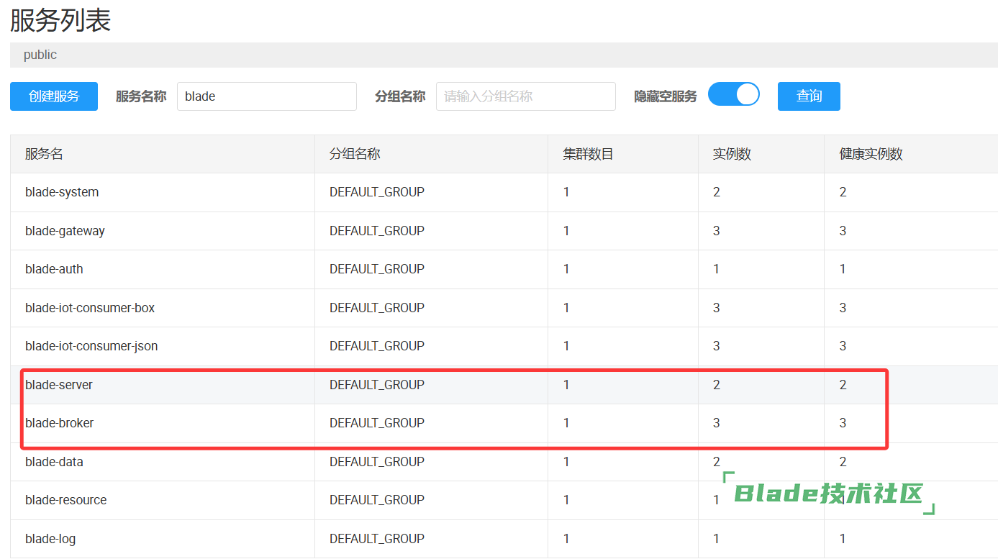Click the 分组名称 input field

[x=525, y=96]
